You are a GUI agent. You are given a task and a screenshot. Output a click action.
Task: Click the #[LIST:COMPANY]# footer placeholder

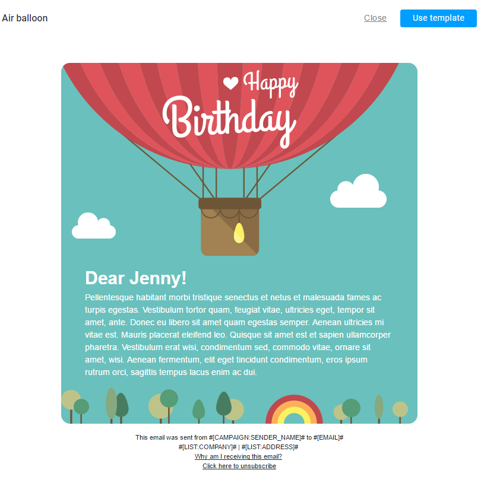point(207,447)
